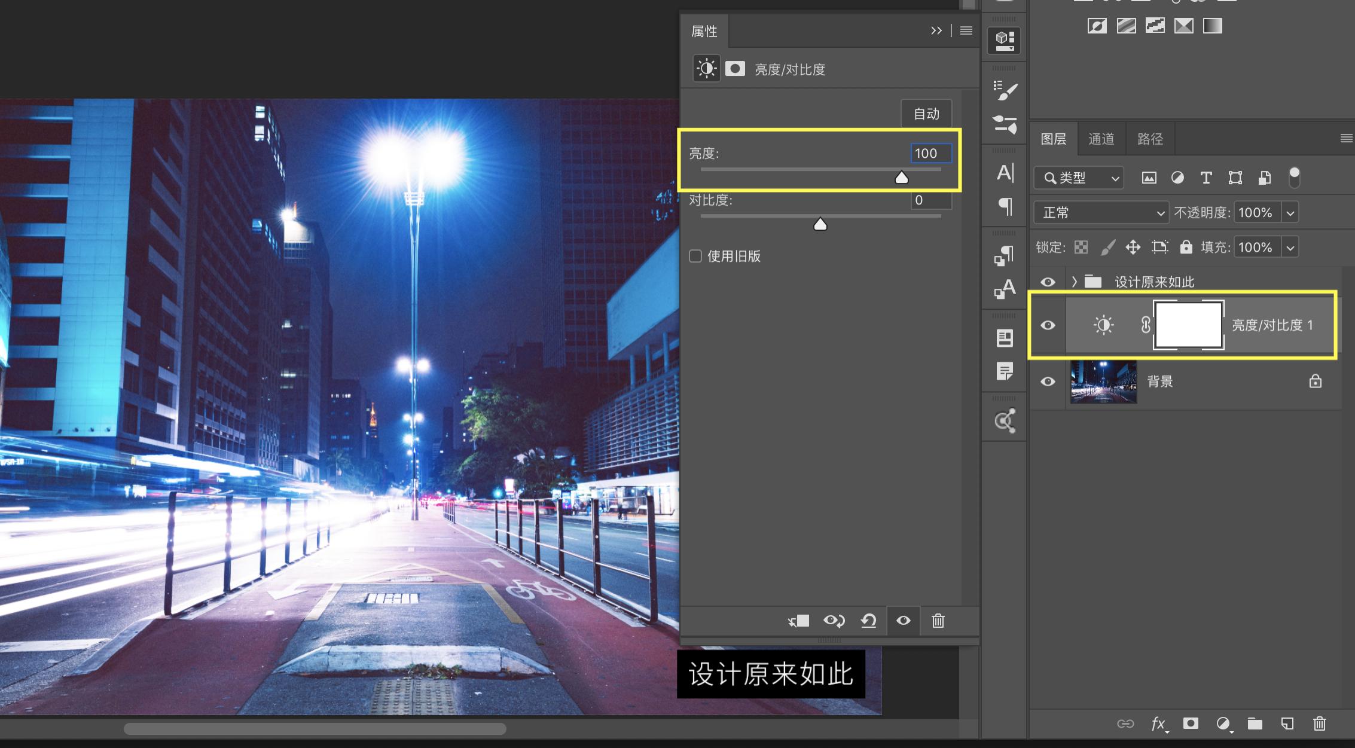The height and width of the screenshot is (748, 1355).
Task: Hide the 背景 layer
Action: tap(1048, 381)
